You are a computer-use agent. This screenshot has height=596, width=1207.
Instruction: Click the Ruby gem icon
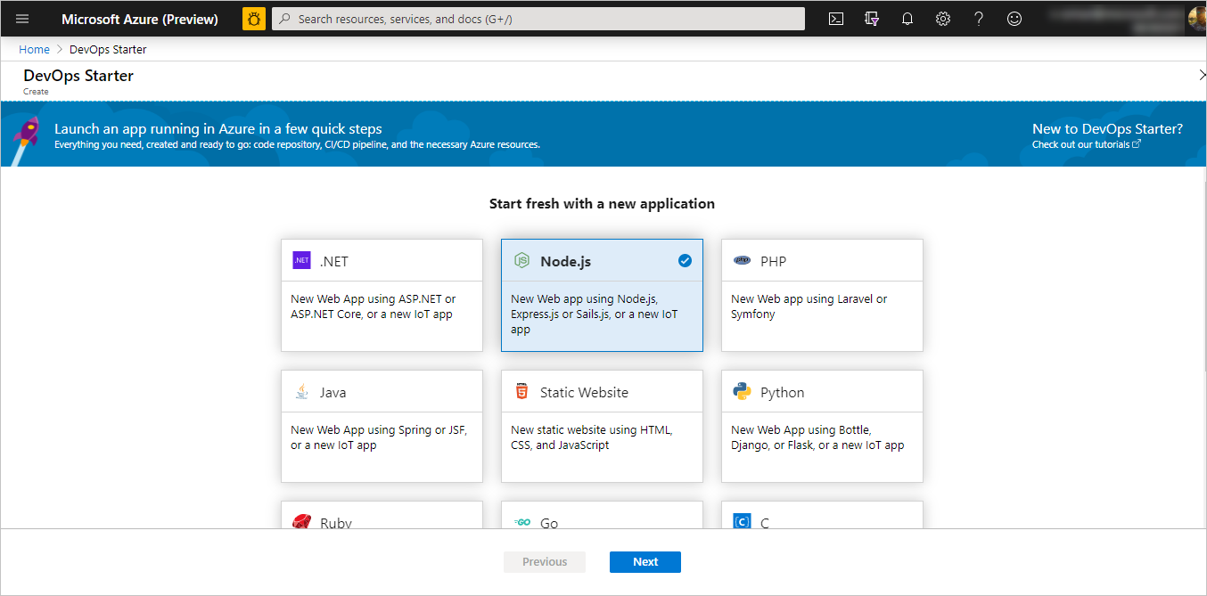(302, 521)
